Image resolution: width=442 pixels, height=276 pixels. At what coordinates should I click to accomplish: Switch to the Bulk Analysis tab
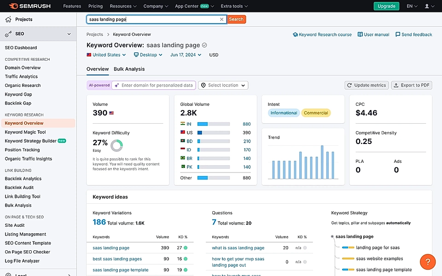128,69
